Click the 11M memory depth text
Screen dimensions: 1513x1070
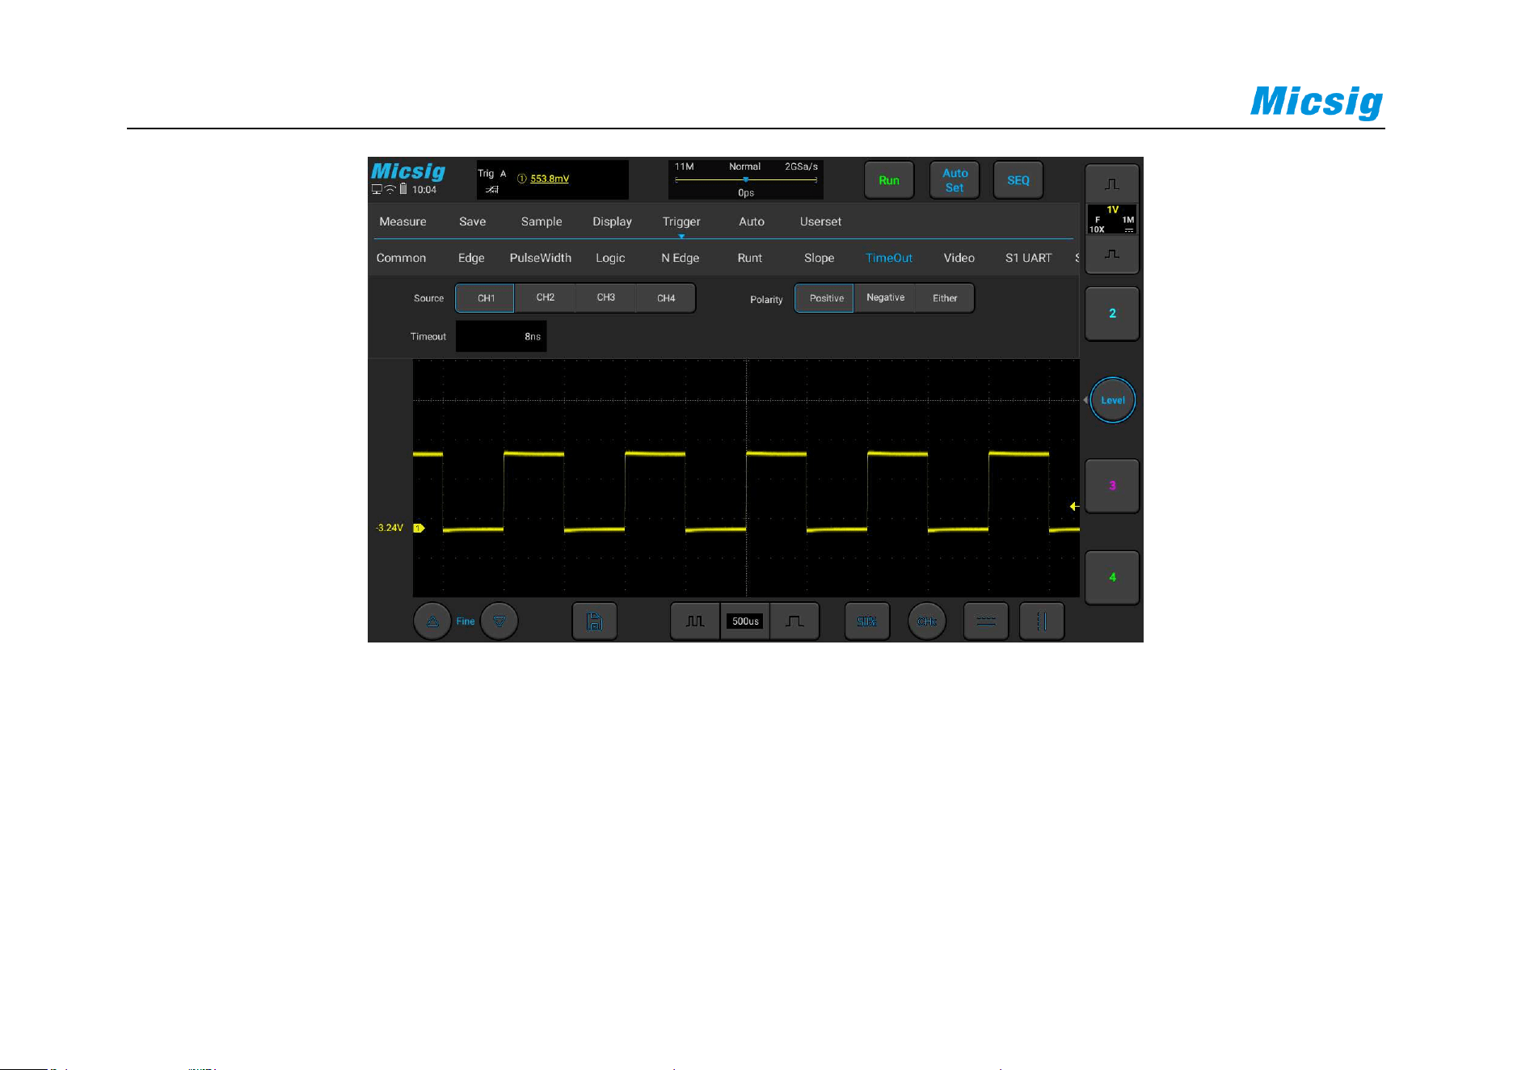684,166
